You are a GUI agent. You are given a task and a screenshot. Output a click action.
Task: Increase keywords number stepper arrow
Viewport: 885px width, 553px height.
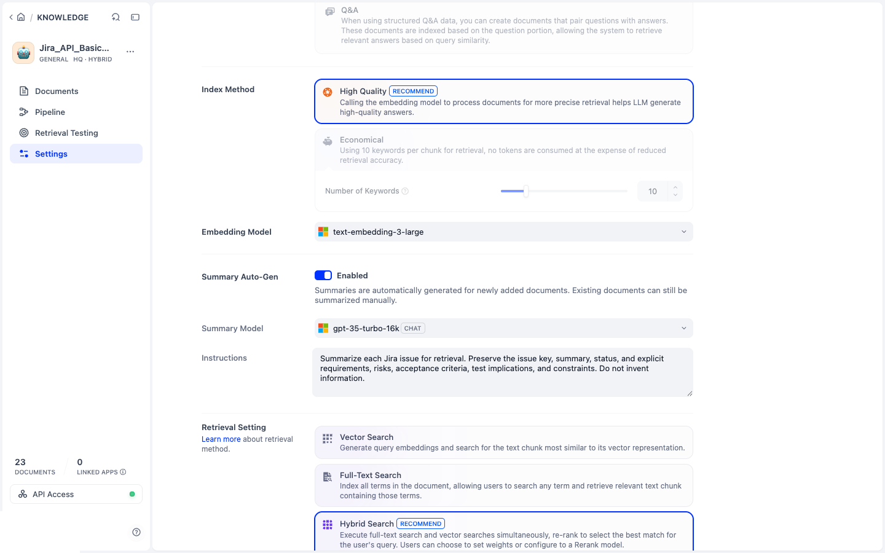click(x=675, y=187)
